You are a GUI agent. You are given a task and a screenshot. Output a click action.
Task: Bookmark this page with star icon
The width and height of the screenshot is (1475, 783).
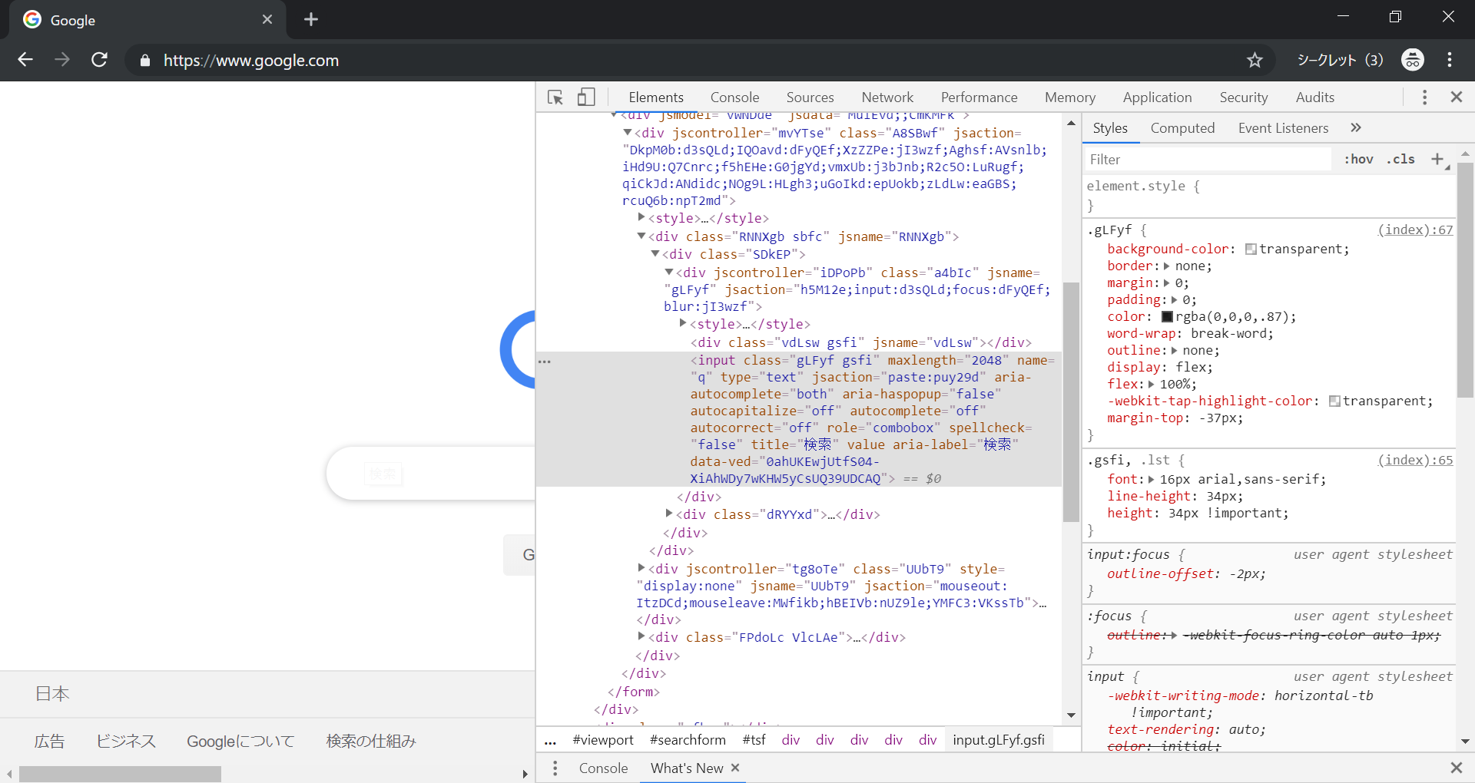coord(1255,60)
